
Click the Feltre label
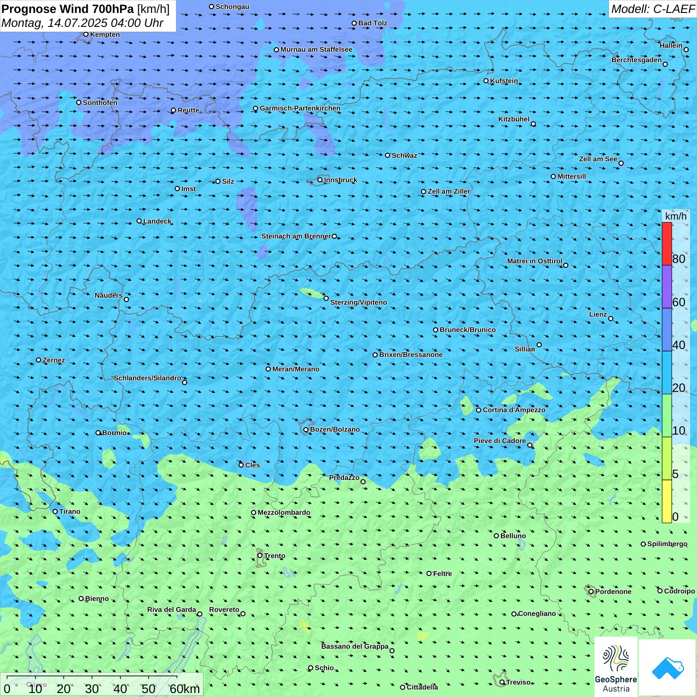(443, 574)
